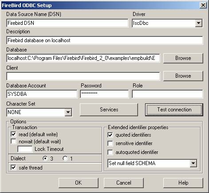
Task: Click Browse next to Database path
Action: [183, 58]
